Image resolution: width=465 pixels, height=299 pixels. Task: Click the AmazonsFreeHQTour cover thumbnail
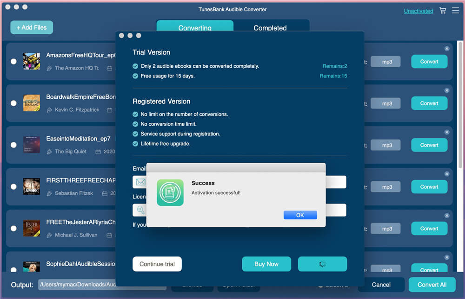32,61
